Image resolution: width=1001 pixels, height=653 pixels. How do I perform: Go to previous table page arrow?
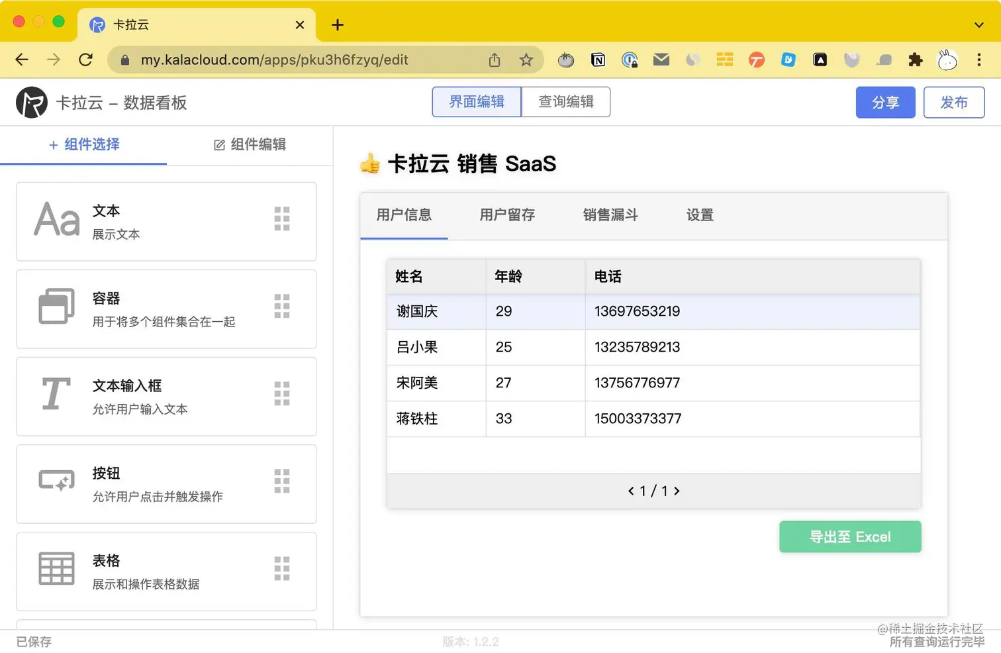pos(631,491)
